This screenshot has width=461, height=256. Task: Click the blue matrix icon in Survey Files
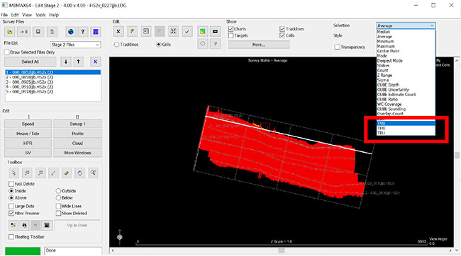coord(96,32)
